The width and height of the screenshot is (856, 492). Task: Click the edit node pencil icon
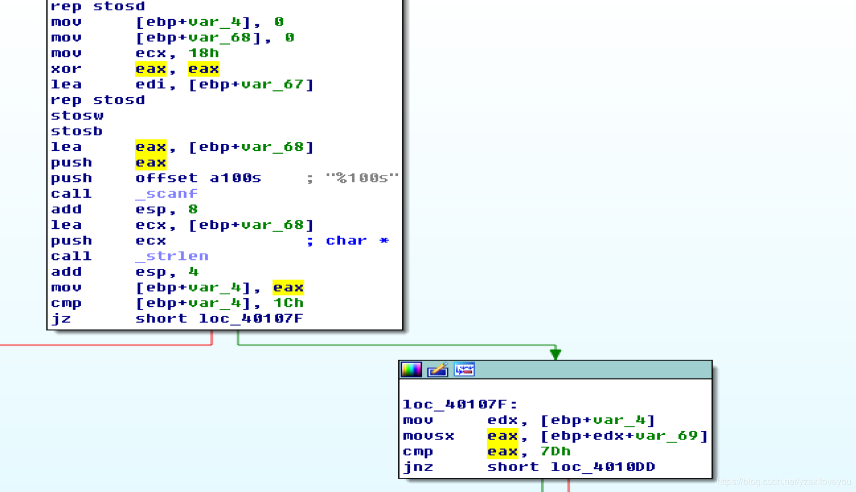438,370
